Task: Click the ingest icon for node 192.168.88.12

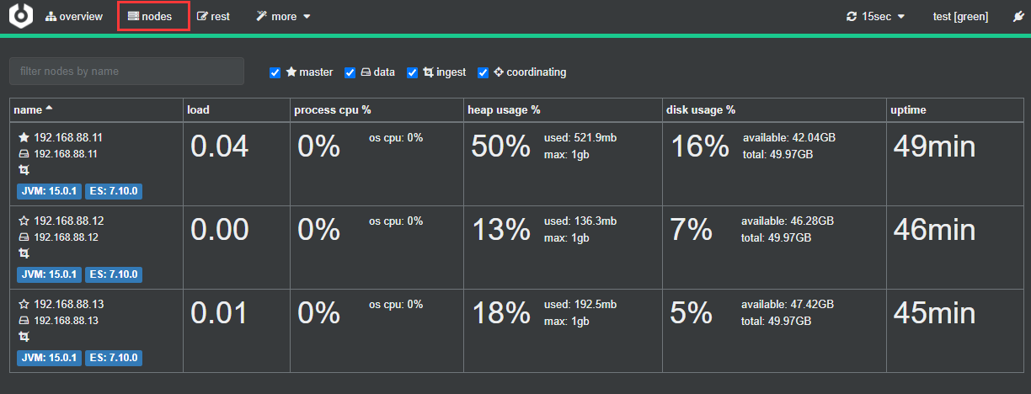Action: point(24,253)
